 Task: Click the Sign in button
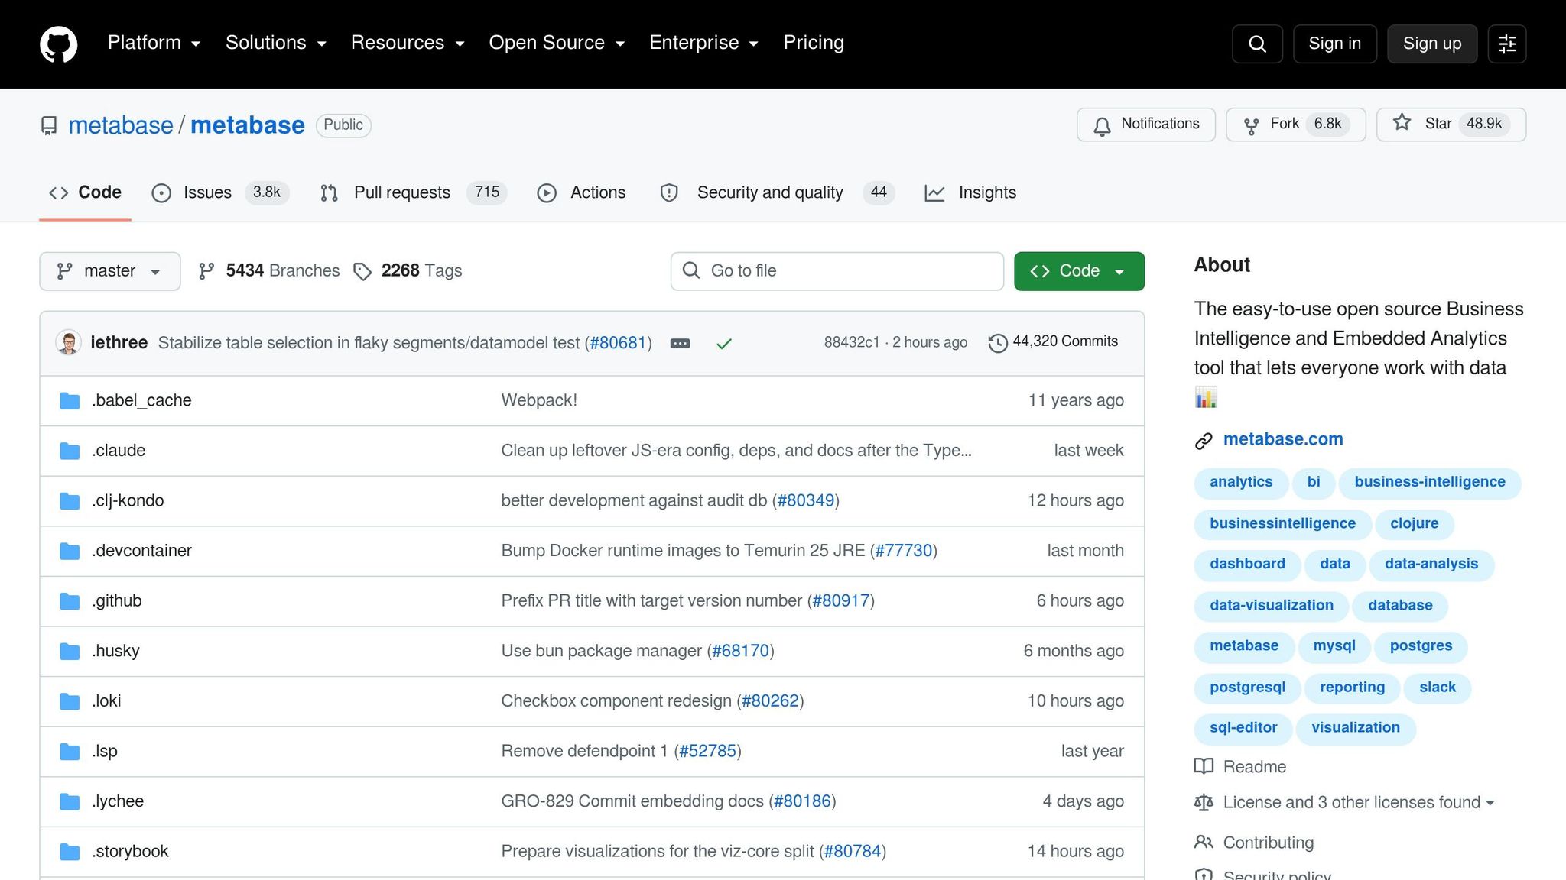point(1335,44)
